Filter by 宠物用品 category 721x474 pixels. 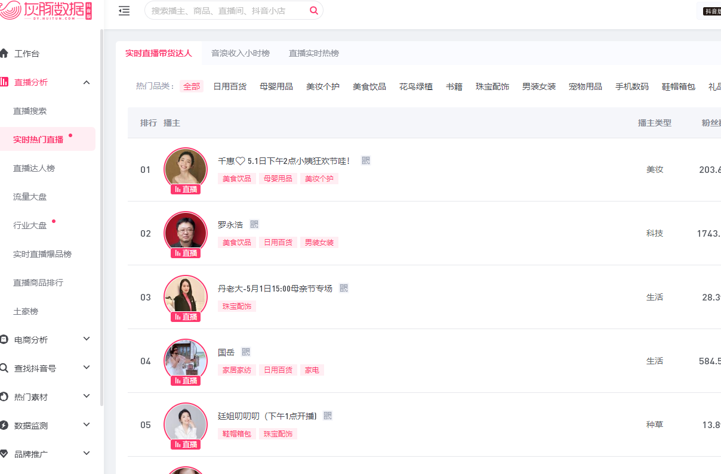click(x=586, y=86)
